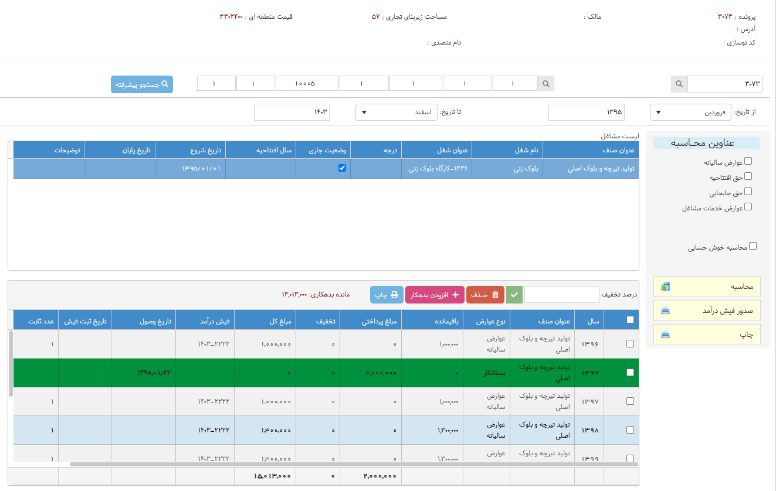The width and height of the screenshot is (776, 491).
Task: Click the total ۱۵،۰۱۳،۰۰۰ in table footer
Action: pyautogui.click(x=272, y=476)
